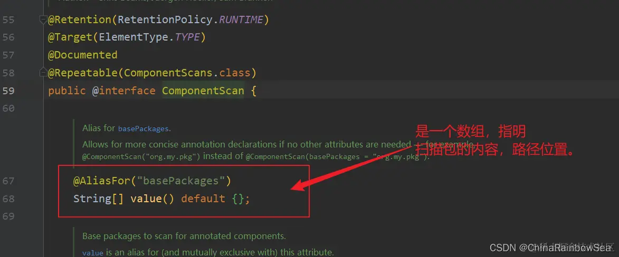Click the TYPE enum constant
Viewport: 619px width, 257px height.
click(x=187, y=37)
